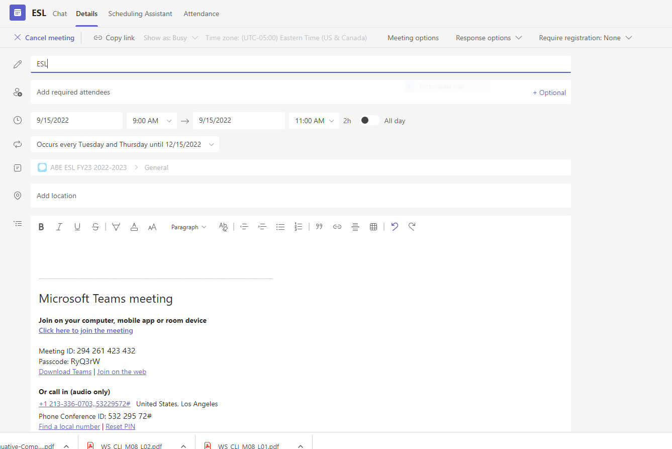The height and width of the screenshot is (449, 672).
Task: Undo the last edit
Action: (x=395, y=227)
